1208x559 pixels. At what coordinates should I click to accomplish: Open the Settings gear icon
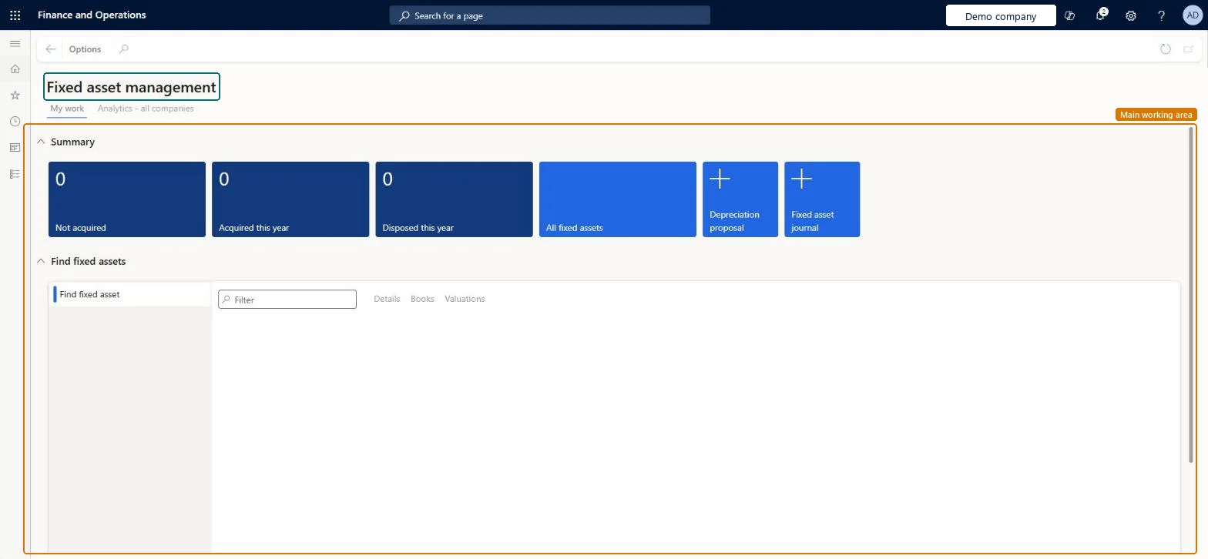point(1131,15)
